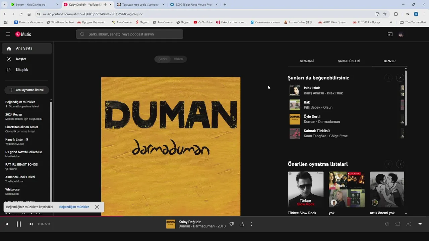Play Kalmak Türküsü thumbnail
This screenshot has height=241, width=429.
(x=295, y=134)
